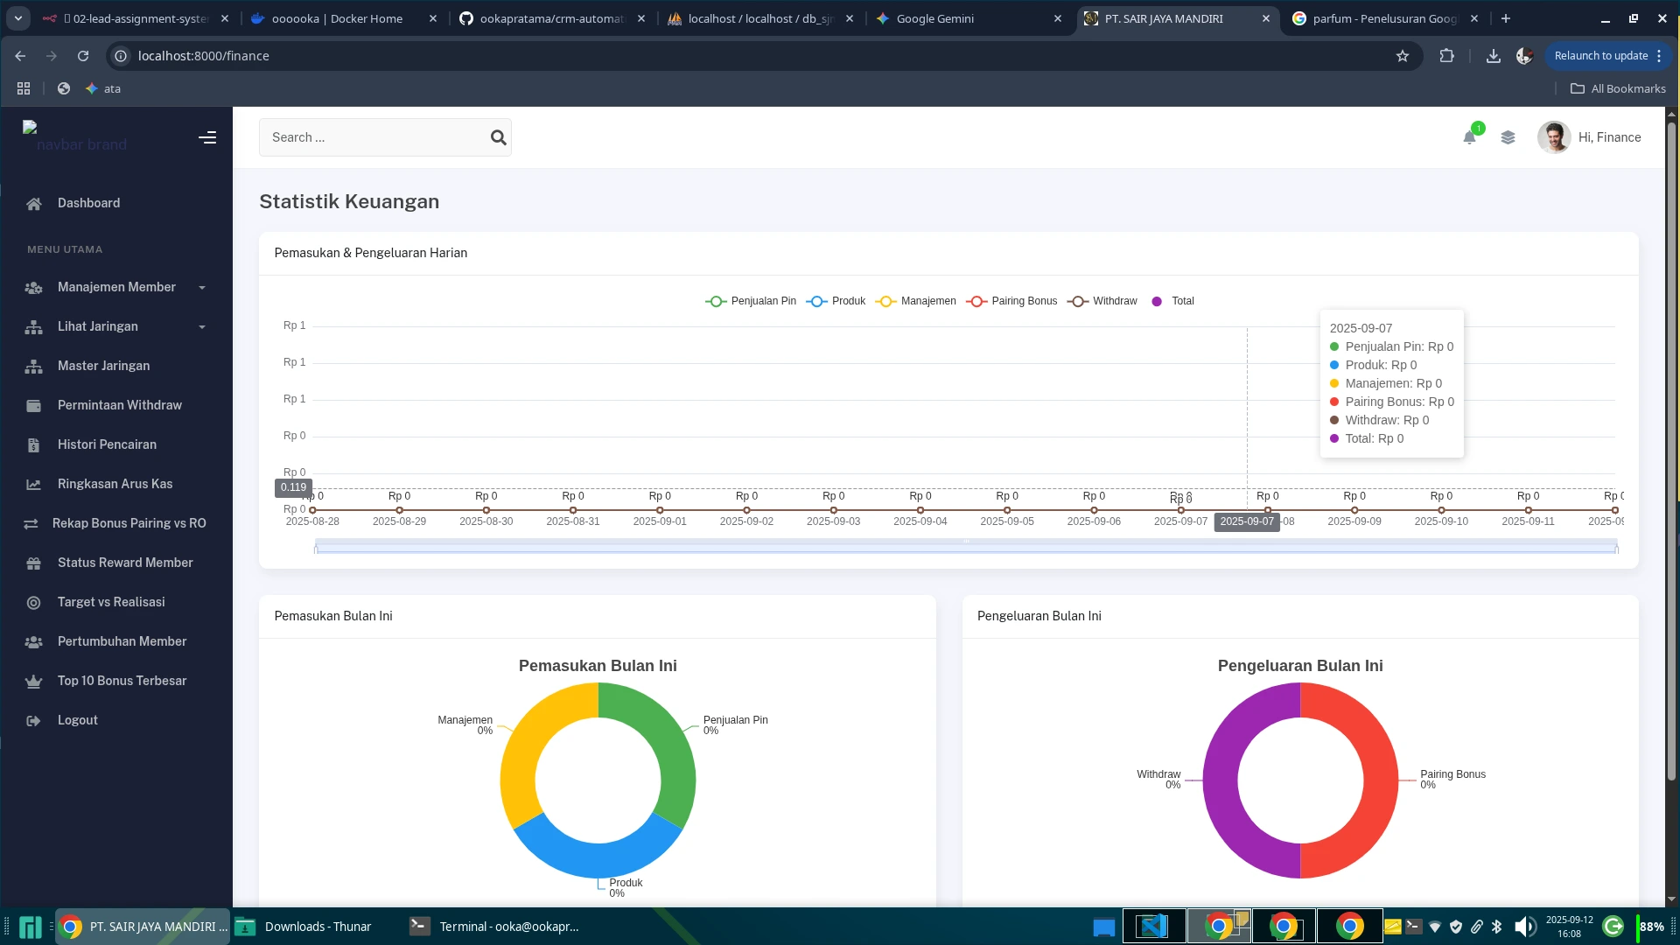Switch to the Google Gemini browser tab
Screen dimensions: 1680x945
click(934, 18)
